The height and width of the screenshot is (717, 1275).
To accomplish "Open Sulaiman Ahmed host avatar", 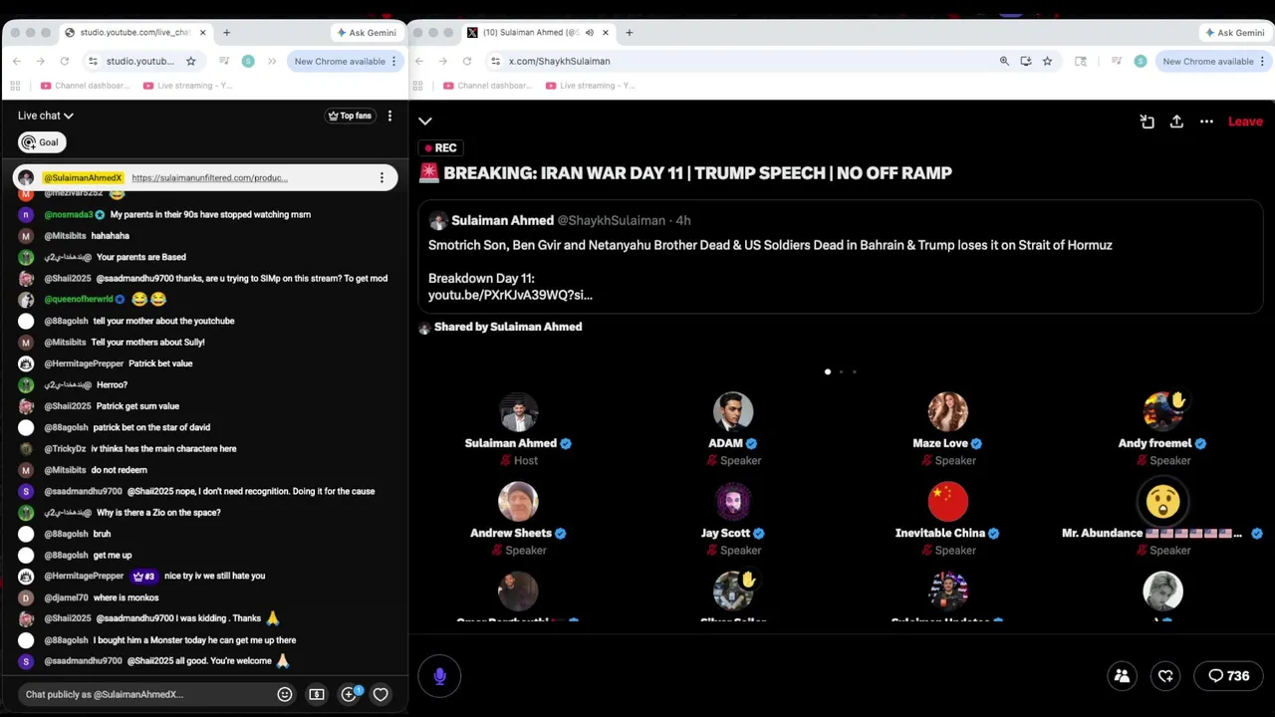I will [x=518, y=411].
